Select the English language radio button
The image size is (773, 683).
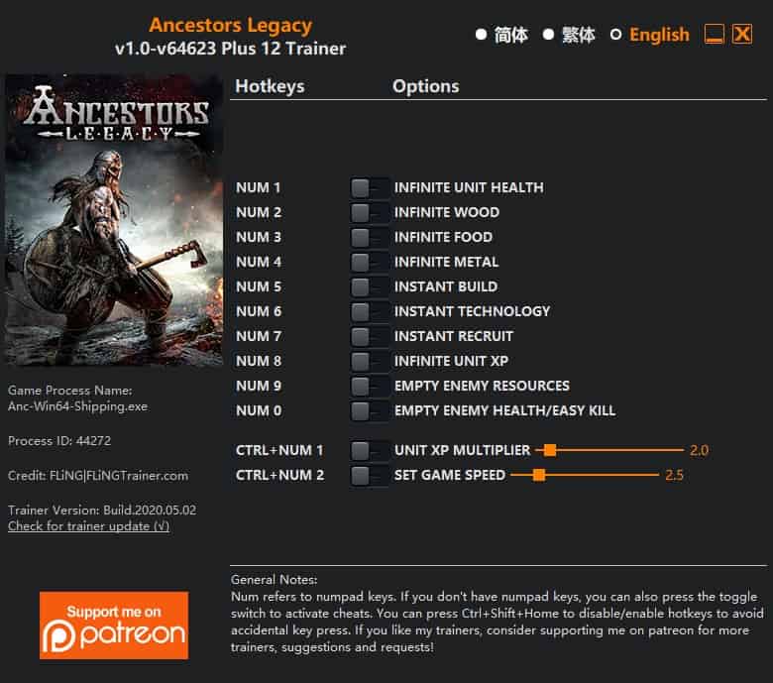[x=615, y=35]
